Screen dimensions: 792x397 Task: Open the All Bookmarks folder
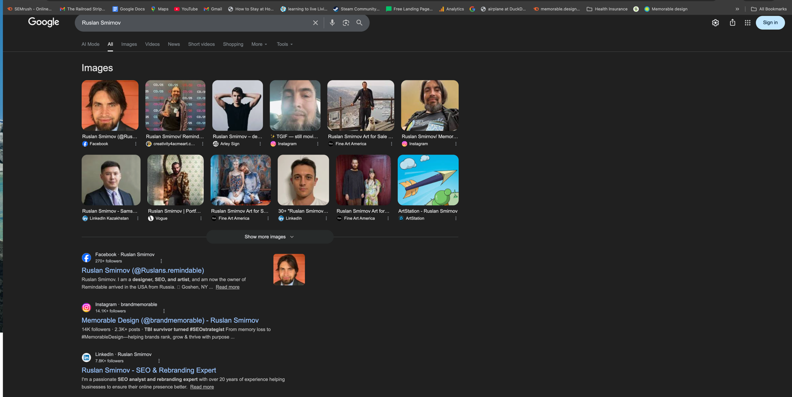769,9
